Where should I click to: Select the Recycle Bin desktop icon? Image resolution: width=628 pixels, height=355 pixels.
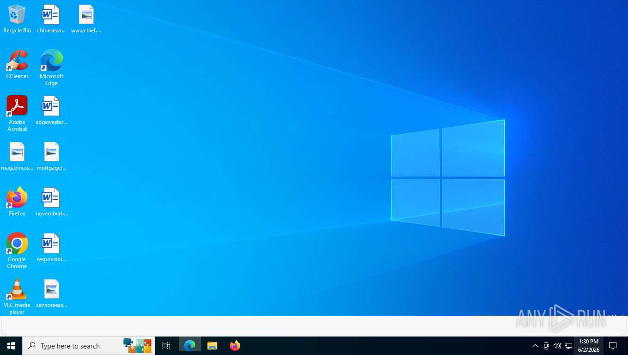point(17,19)
